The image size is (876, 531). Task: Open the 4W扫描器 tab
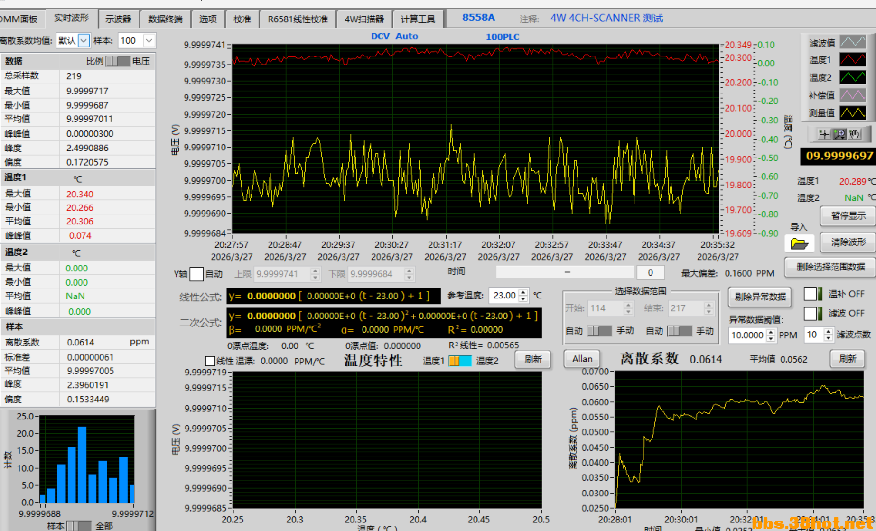click(x=364, y=19)
